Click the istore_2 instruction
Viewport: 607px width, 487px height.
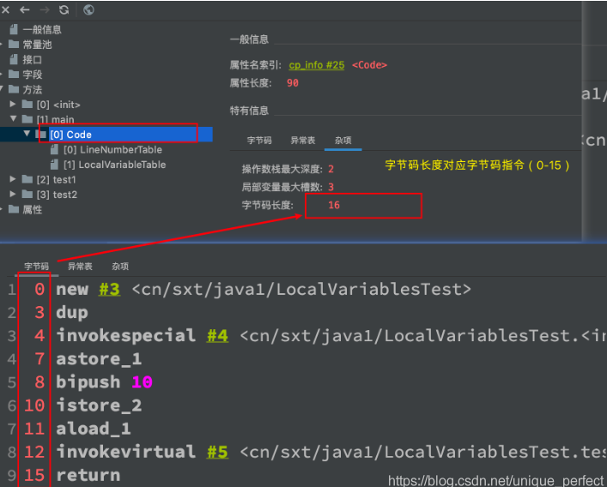pos(99,406)
